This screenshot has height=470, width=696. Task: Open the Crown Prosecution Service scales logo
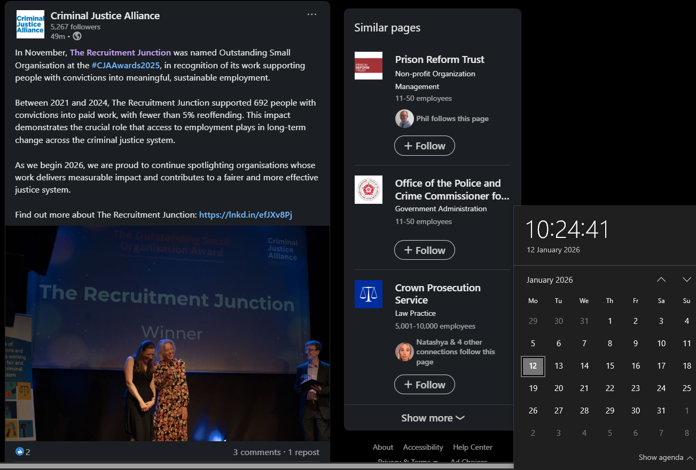click(x=369, y=294)
